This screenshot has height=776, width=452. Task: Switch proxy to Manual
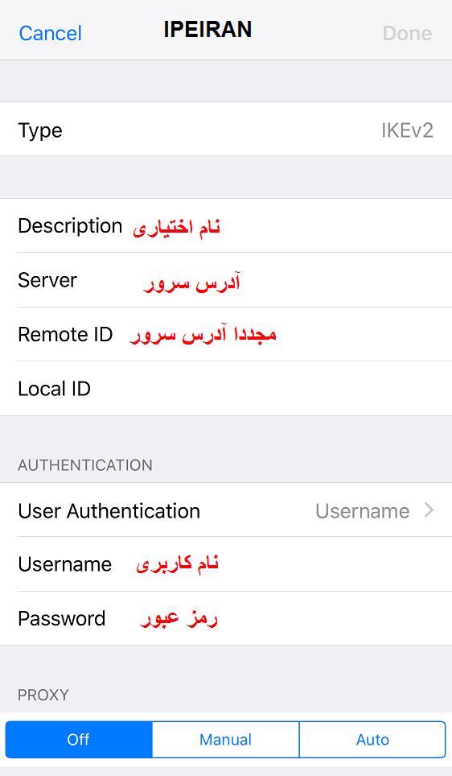pos(225,740)
